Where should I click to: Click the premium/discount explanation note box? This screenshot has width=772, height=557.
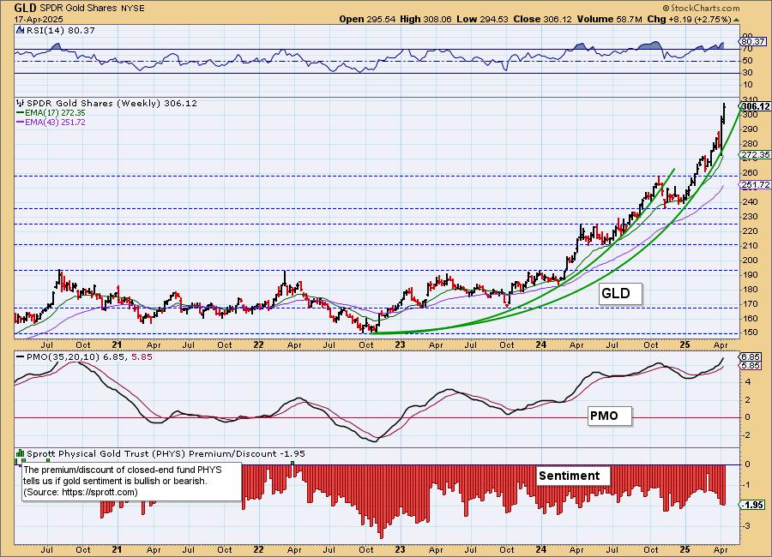[132, 482]
